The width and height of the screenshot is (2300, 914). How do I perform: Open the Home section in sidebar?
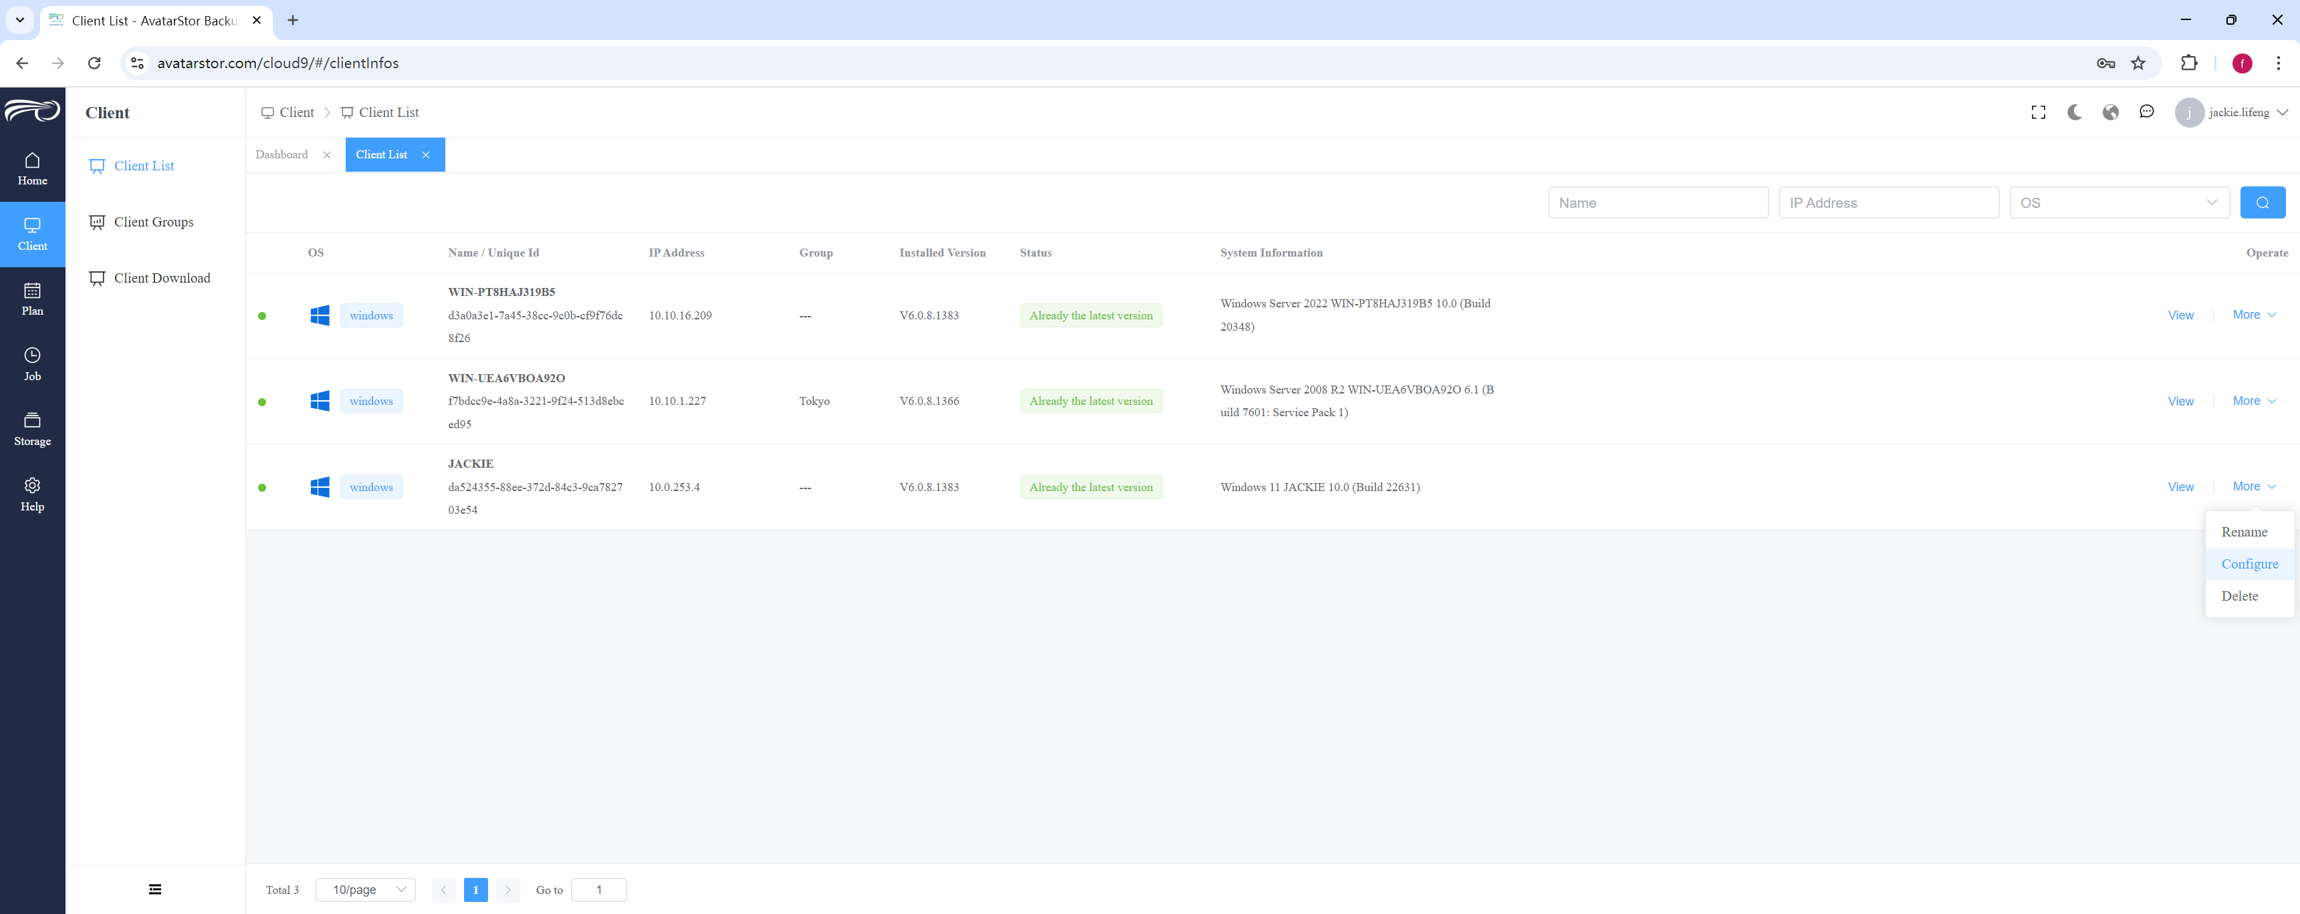pos(32,168)
